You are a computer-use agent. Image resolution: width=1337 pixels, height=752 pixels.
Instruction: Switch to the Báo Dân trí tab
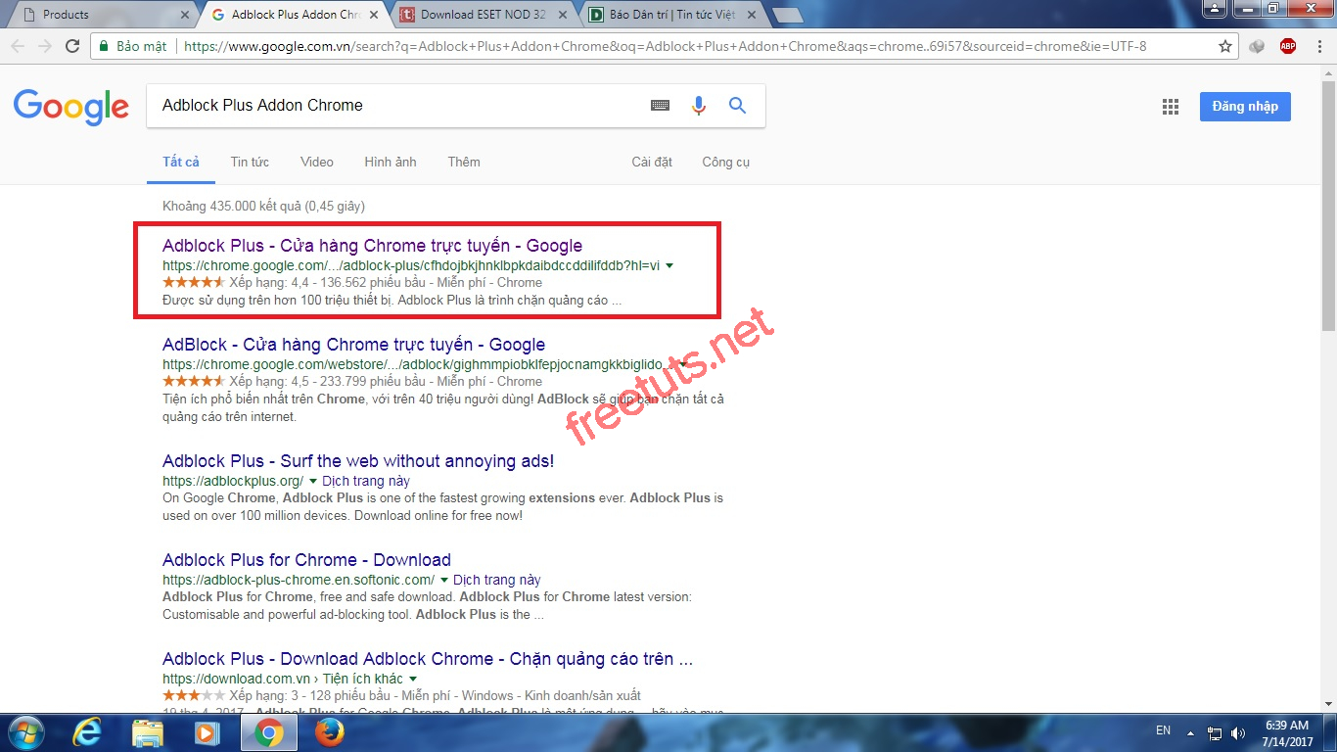click(671, 15)
